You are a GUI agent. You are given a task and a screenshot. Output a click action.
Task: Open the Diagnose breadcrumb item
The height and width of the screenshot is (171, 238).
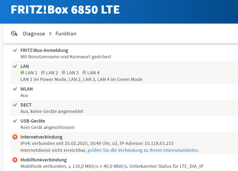34,34
